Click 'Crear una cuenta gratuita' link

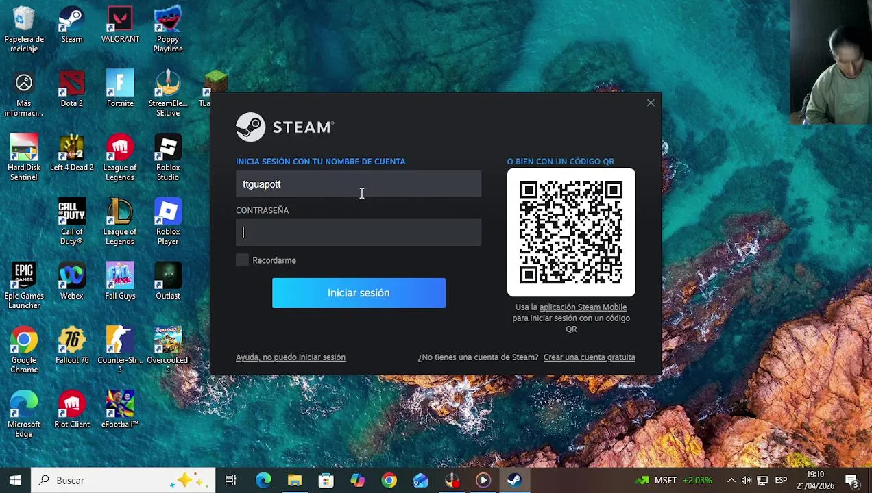click(590, 357)
